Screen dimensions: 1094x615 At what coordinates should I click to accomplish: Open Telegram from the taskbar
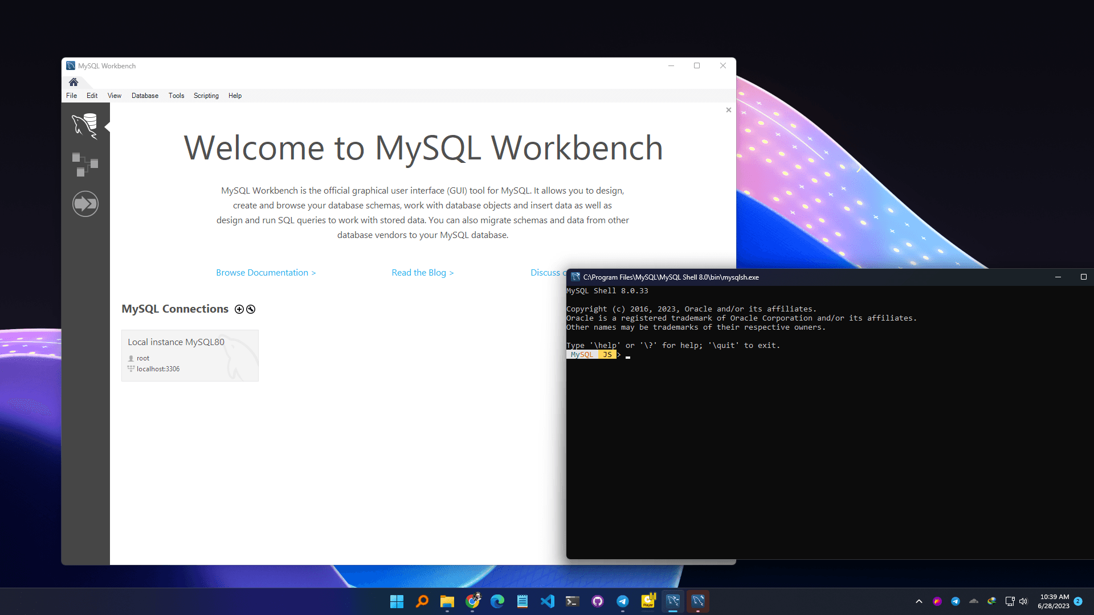[623, 601]
